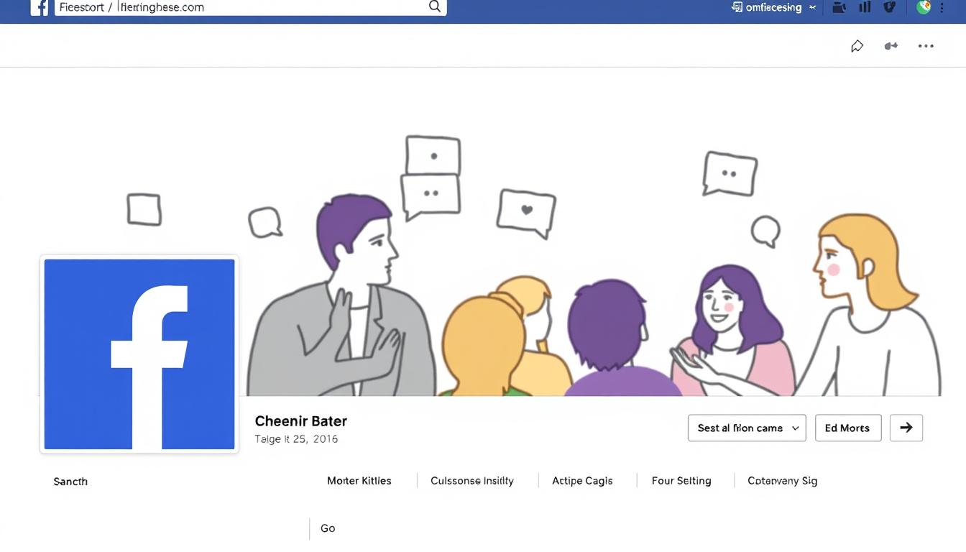Open the vertical three-dot menu in the top bar

[x=942, y=7]
